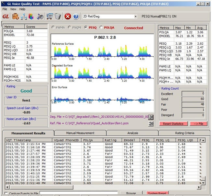Click the POLQA column header in results
Viewport: 212px width, 196px height.
(92, 140)
